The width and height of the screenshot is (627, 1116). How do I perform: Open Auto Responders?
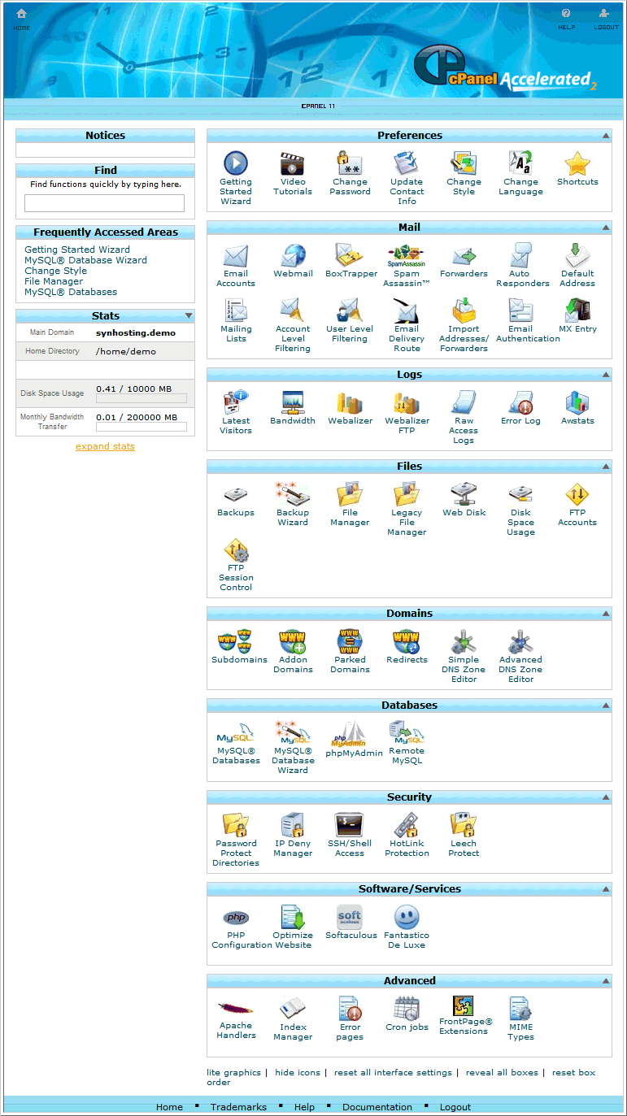(x=520, y=255)
